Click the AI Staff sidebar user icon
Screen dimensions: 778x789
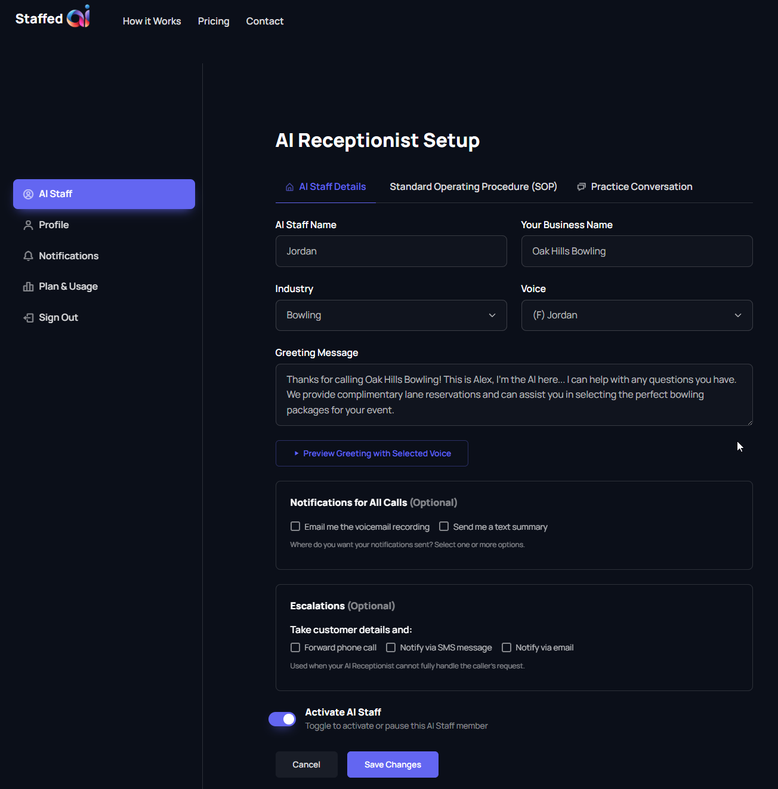pos(28,194)
